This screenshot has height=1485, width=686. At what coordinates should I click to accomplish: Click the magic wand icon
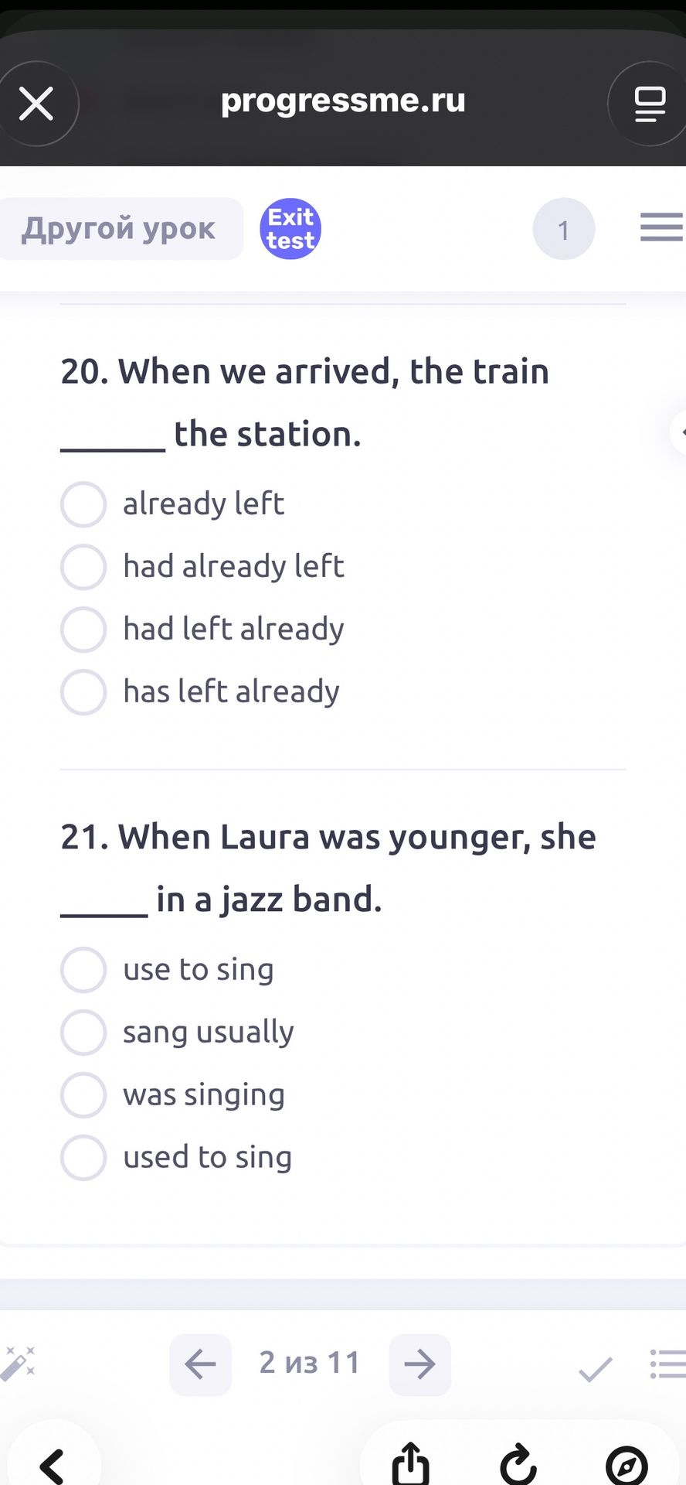[19, 1364]
